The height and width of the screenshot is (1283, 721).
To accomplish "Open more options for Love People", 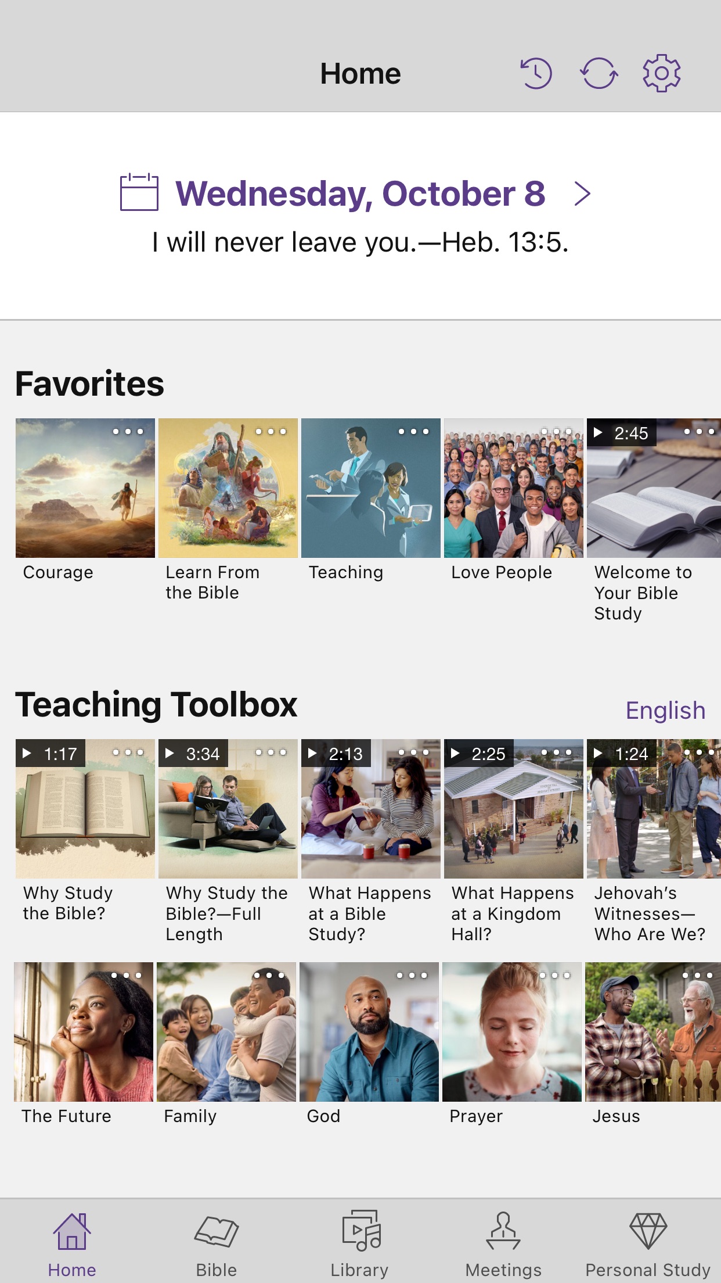I will click(x=556, y=432).
